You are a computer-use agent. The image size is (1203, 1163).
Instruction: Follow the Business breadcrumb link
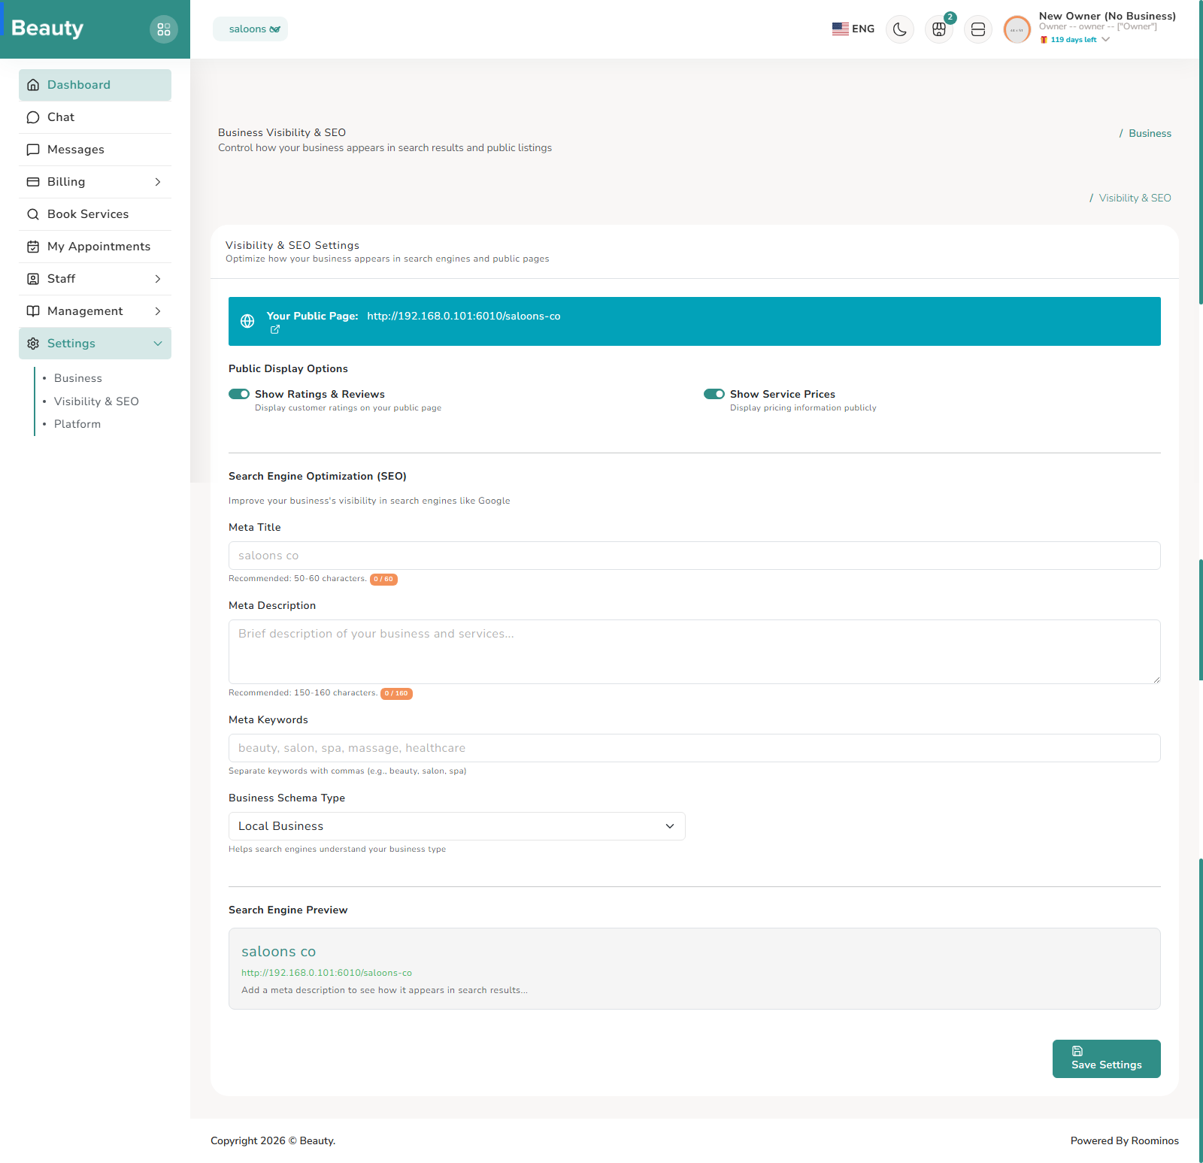point(1149,133)
